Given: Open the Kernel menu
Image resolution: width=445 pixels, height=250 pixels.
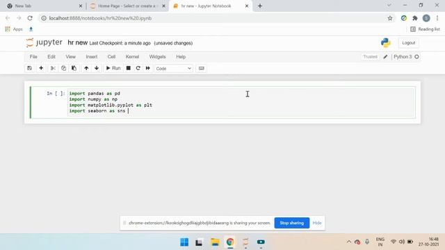Looking at the screenshot, I should point(133,57).
